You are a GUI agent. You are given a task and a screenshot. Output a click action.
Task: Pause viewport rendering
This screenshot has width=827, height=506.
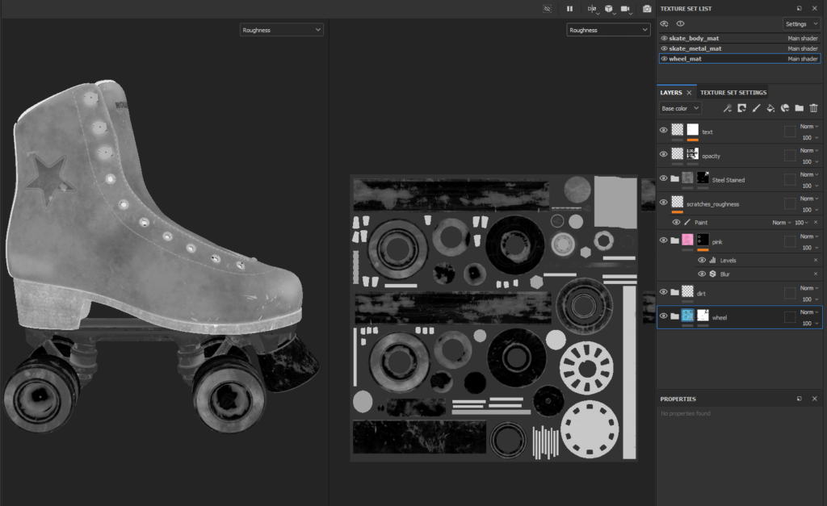click(569, 9)
